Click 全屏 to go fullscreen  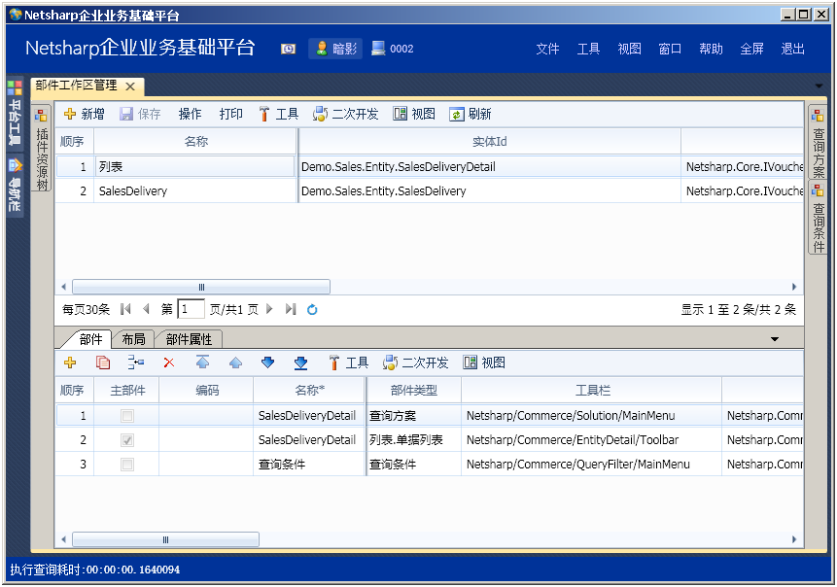coord(751,49)
